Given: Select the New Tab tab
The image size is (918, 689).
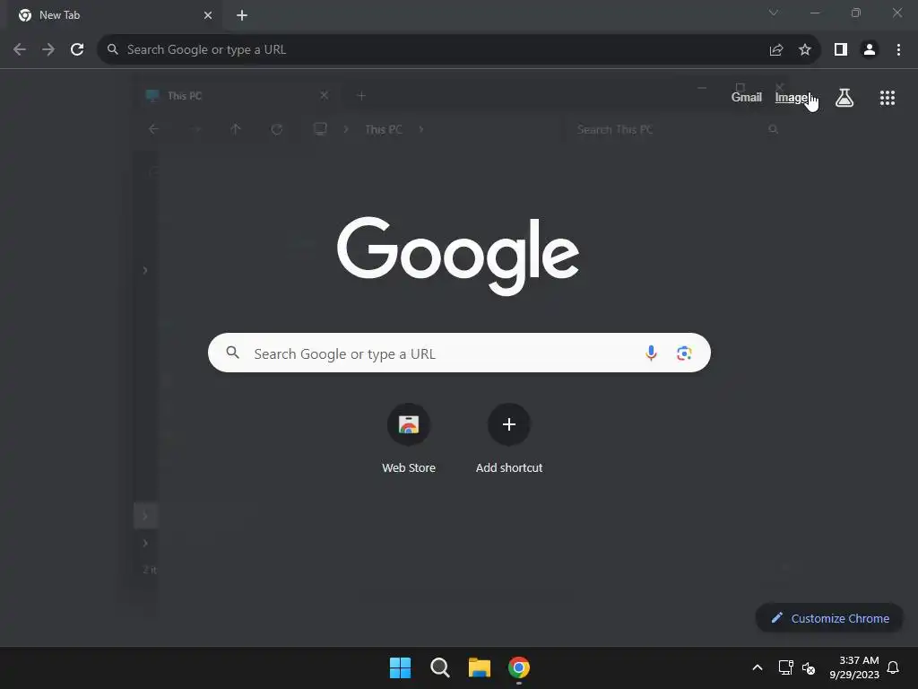Looking at the screenshot, I should tap(116, 16).
